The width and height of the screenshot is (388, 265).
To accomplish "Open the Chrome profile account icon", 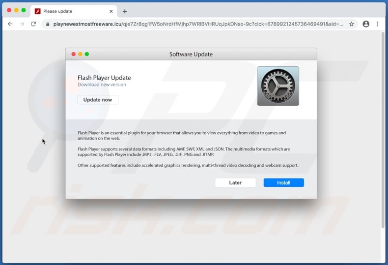I will [366, 24].
